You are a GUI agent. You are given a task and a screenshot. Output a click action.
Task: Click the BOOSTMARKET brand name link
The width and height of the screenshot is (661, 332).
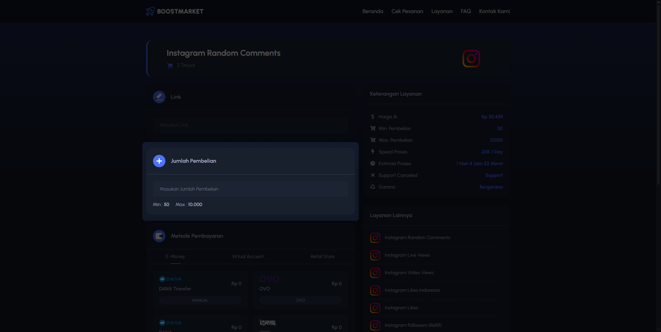point(180,11)
